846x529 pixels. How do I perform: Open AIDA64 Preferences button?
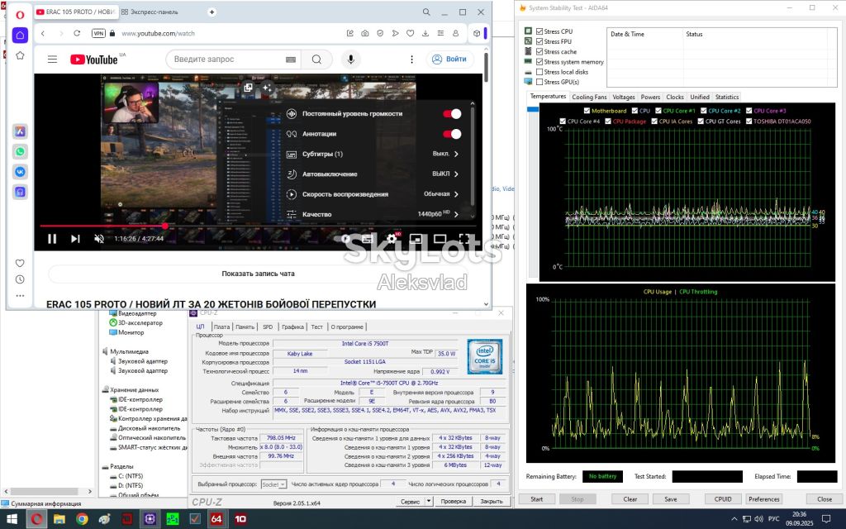pos(764,499)
